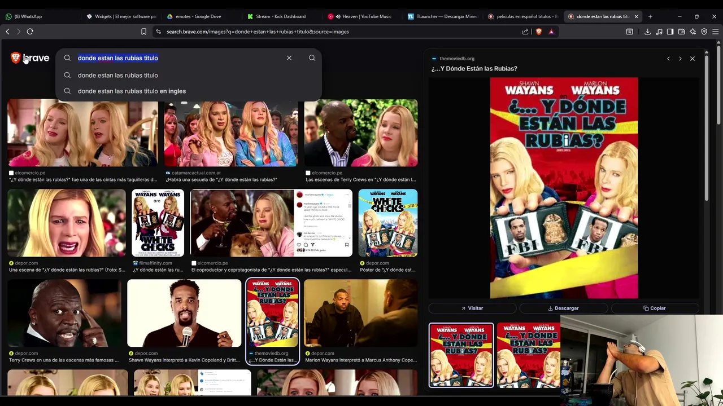Switch to the WhatsApp tab

(x=40, y=16)
